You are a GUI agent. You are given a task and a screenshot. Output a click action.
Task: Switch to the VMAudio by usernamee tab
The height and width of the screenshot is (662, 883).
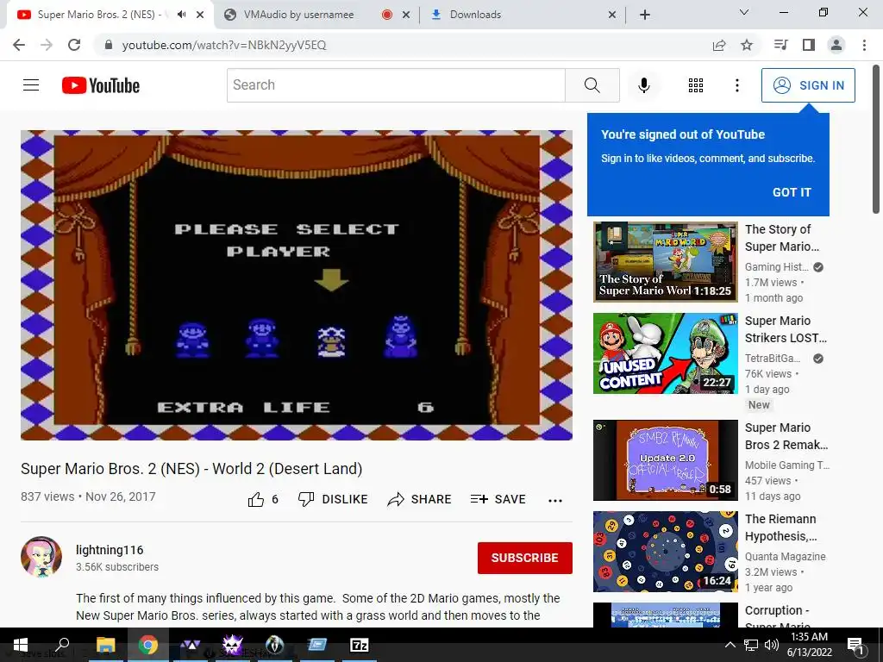tap(317, 15)
